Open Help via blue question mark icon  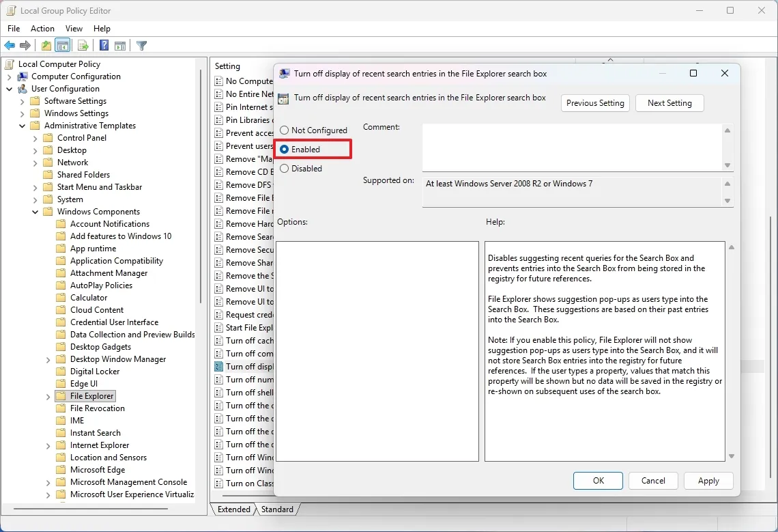tap(104, 46)
